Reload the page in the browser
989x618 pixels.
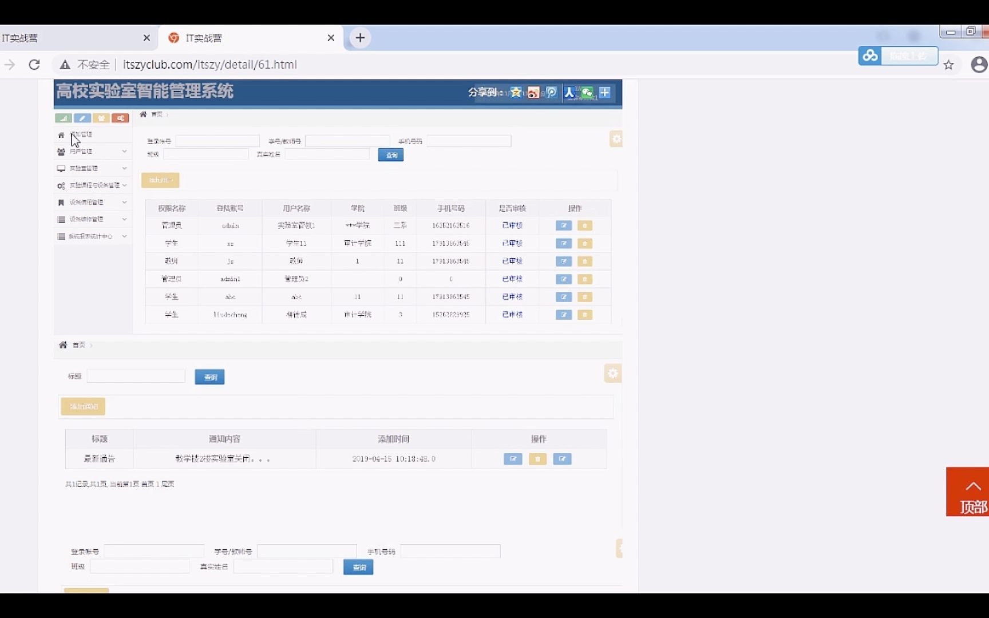click(34, 65)
